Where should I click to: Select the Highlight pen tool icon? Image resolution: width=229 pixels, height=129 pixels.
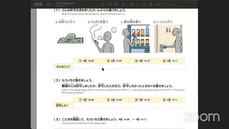(132, 4)
